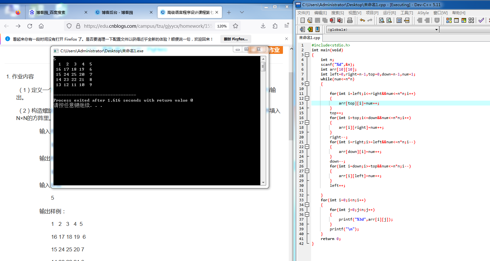Click the site lock icon in address bar
Screen dimensions: 490x261
(x=78, y=26)
